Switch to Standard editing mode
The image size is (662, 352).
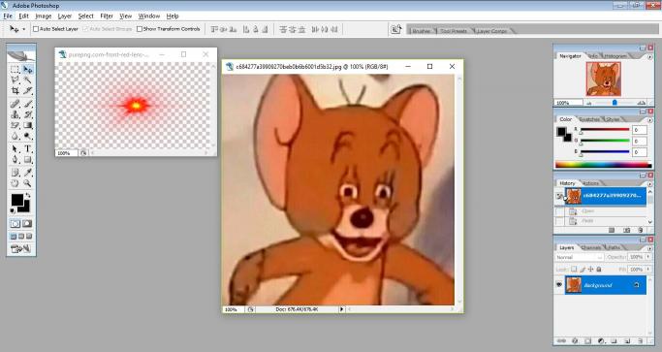tap(16, 224)
